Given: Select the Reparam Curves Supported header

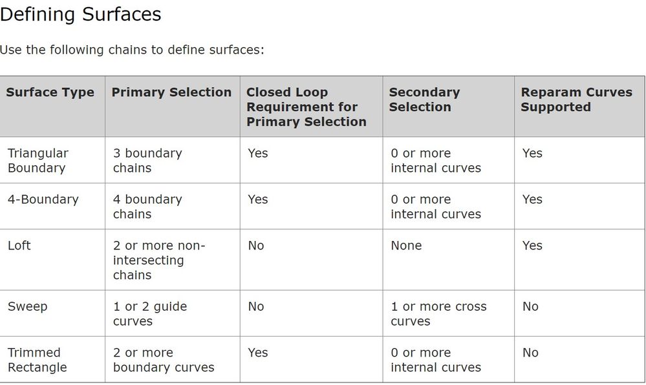Looking at the screenshot, I should pos(576,99).
